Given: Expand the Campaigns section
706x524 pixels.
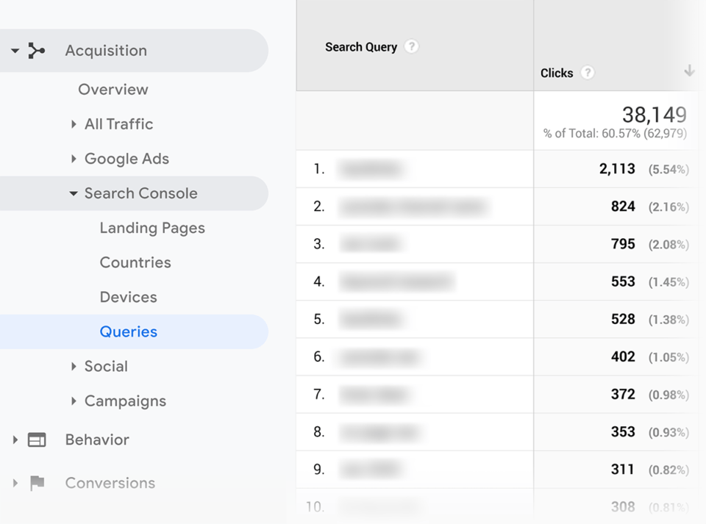Looking at the screenshot, I should pyautogui.click(x=73, y=401).
